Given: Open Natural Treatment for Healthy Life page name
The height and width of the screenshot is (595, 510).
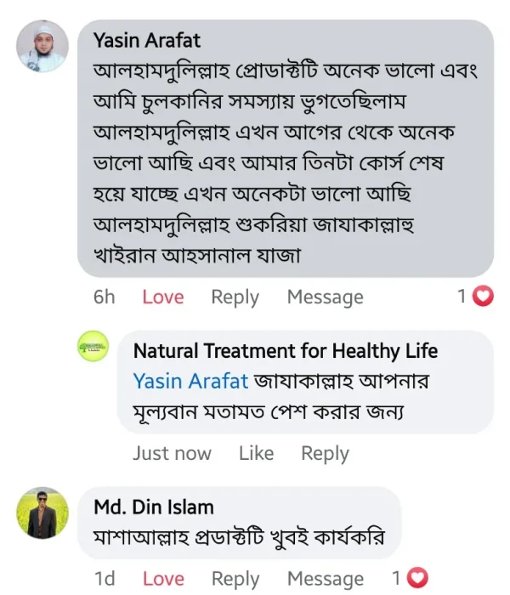Looking at the screenshot, I should (286, 349).
